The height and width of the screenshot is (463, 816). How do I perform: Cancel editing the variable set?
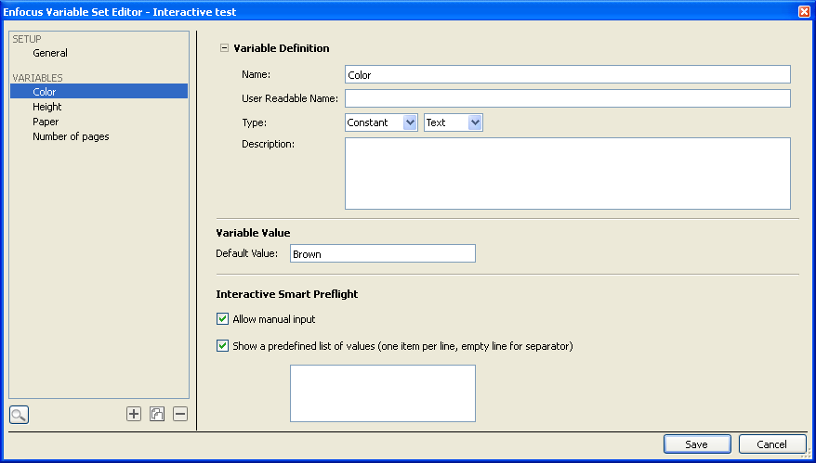pyautogui.click(x=772, y=444)
